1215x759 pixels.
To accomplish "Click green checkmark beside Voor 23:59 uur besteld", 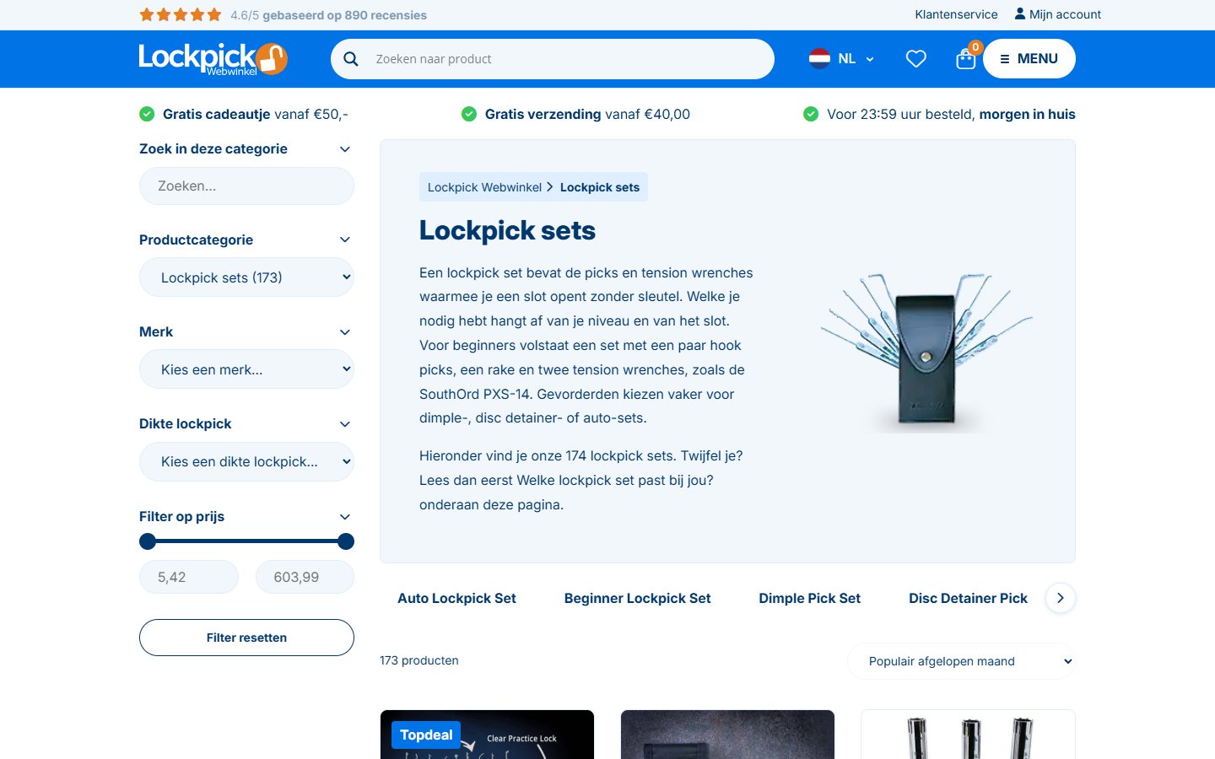I will tap(811, 114).
